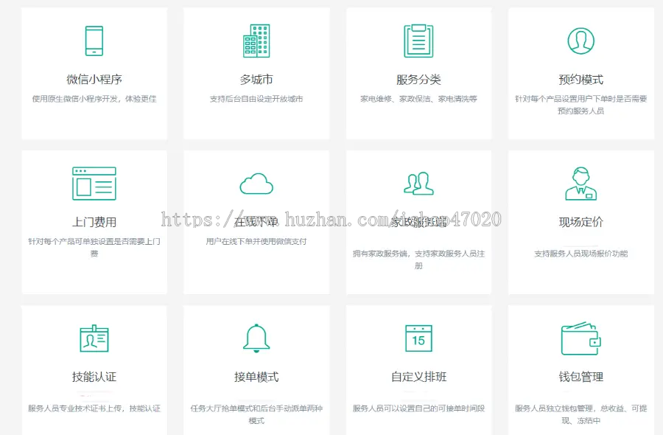
Task: Click the two-people icon for 家政服务端
Action: coord(418,184)
